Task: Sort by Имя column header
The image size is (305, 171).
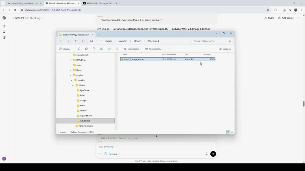Action: click(x=141, y=54)
